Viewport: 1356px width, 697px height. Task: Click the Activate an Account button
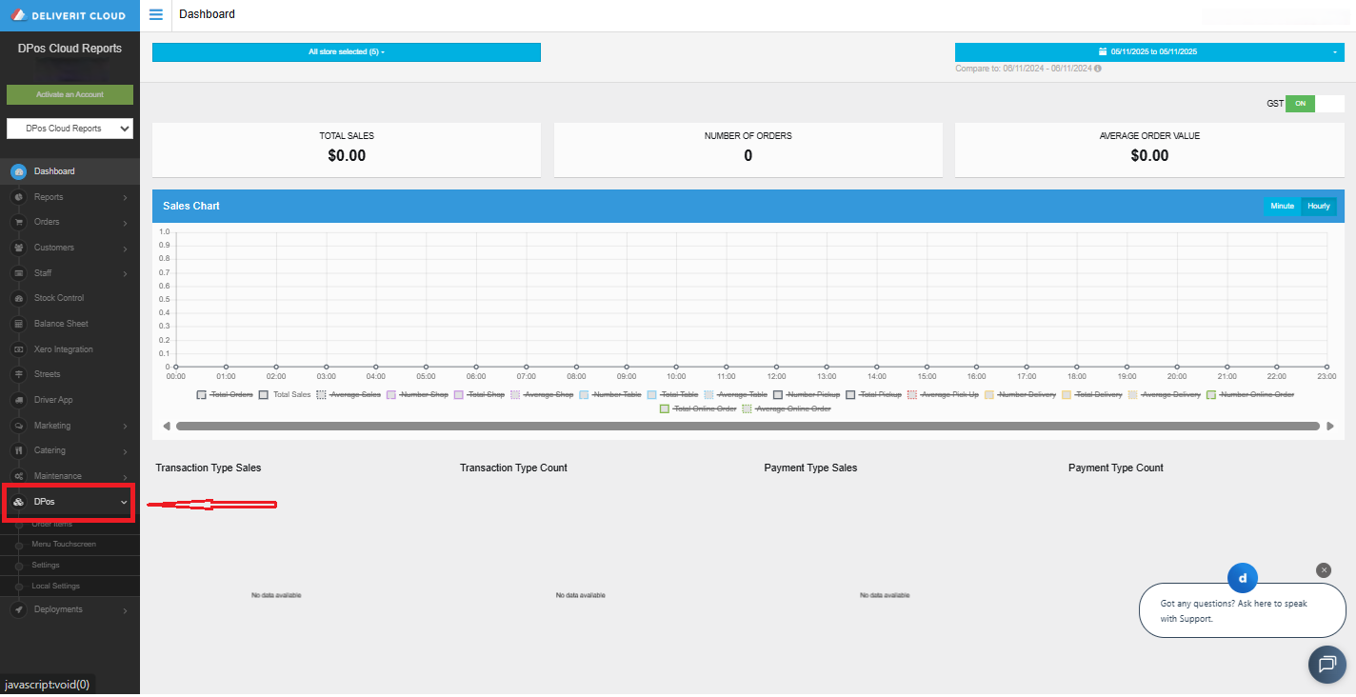tap(70, 93)
